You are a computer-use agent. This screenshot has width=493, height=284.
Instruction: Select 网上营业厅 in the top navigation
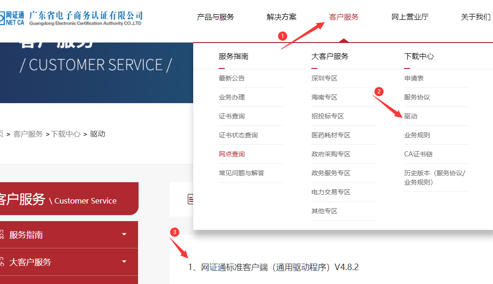(x=410, y=17)
